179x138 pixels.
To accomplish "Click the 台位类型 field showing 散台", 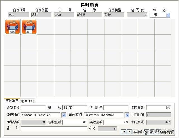I will (x=114, y=15).
